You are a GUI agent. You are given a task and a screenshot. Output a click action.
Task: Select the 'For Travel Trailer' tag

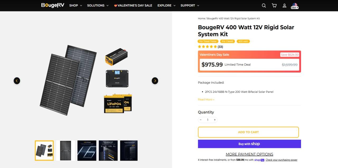(208, 41)
